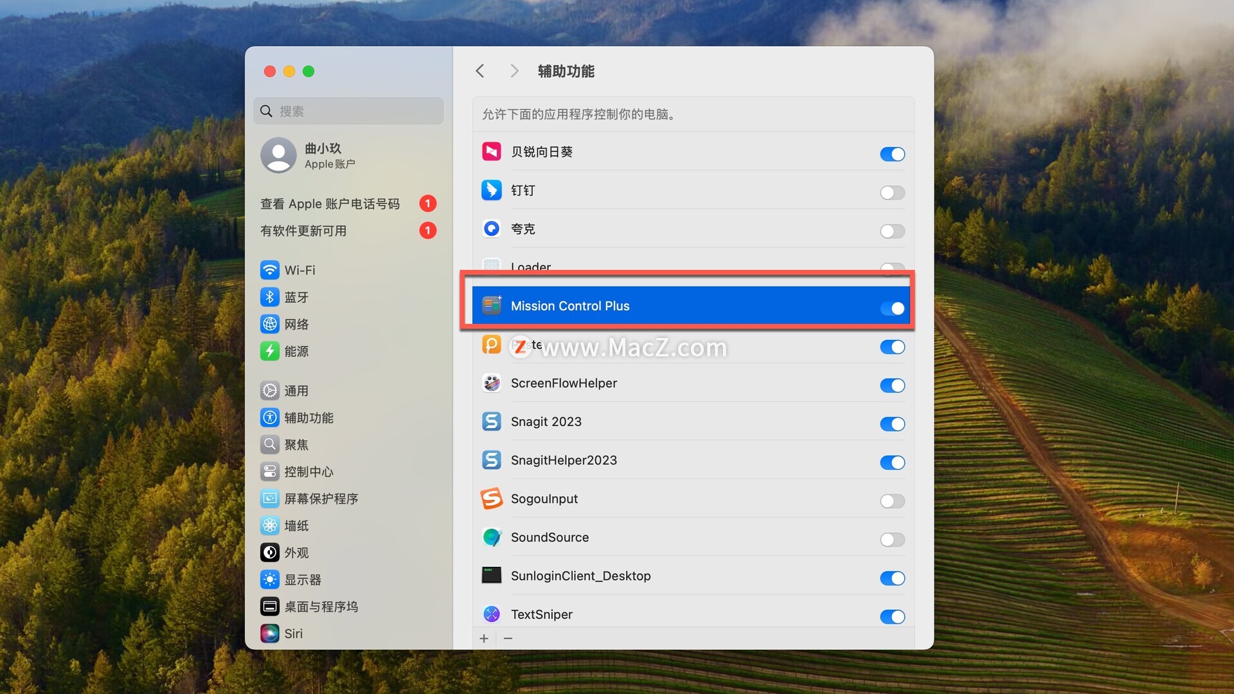This screenshot has height=694, width=1234.
Task: Turn off TextSniper access toggle
Action: point(892,617)
